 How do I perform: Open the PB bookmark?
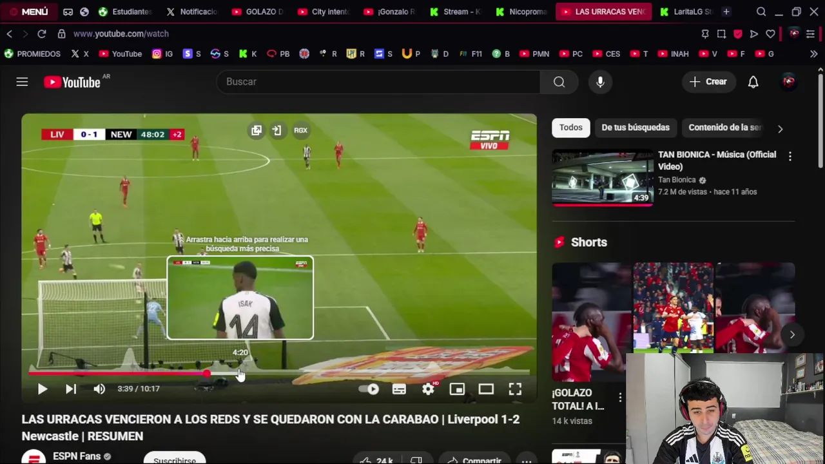click(x=278, y=54)
